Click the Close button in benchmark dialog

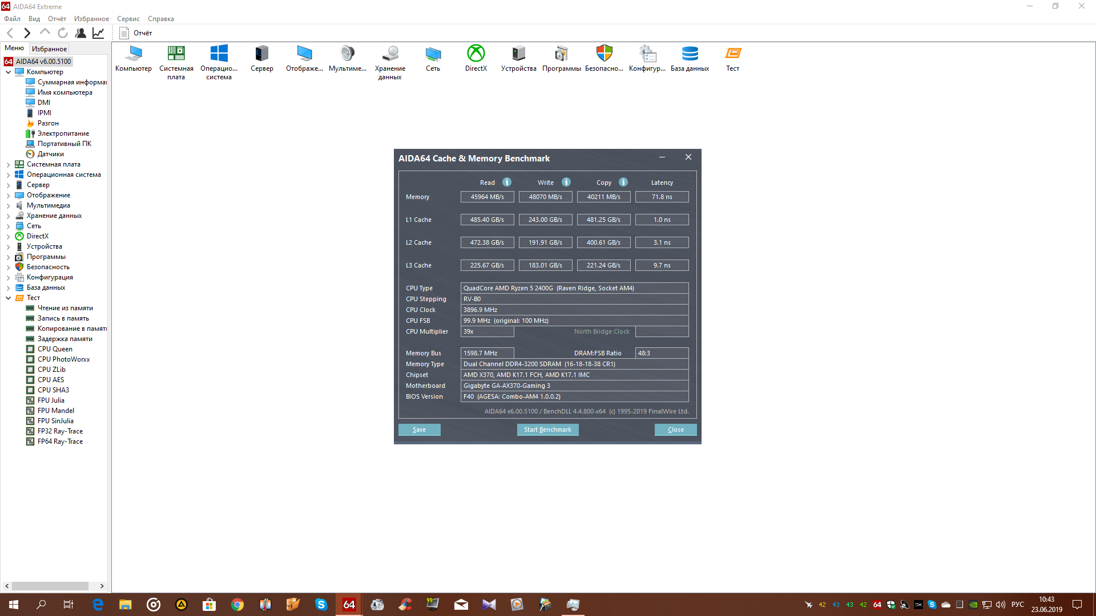tap(675, 429)
